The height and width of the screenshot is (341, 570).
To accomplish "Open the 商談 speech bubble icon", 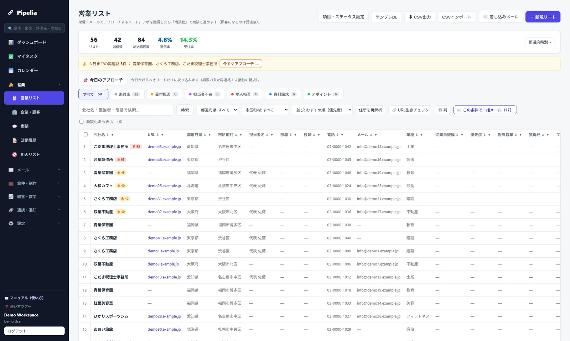I will pyautogui.click(x=15, y=126).
